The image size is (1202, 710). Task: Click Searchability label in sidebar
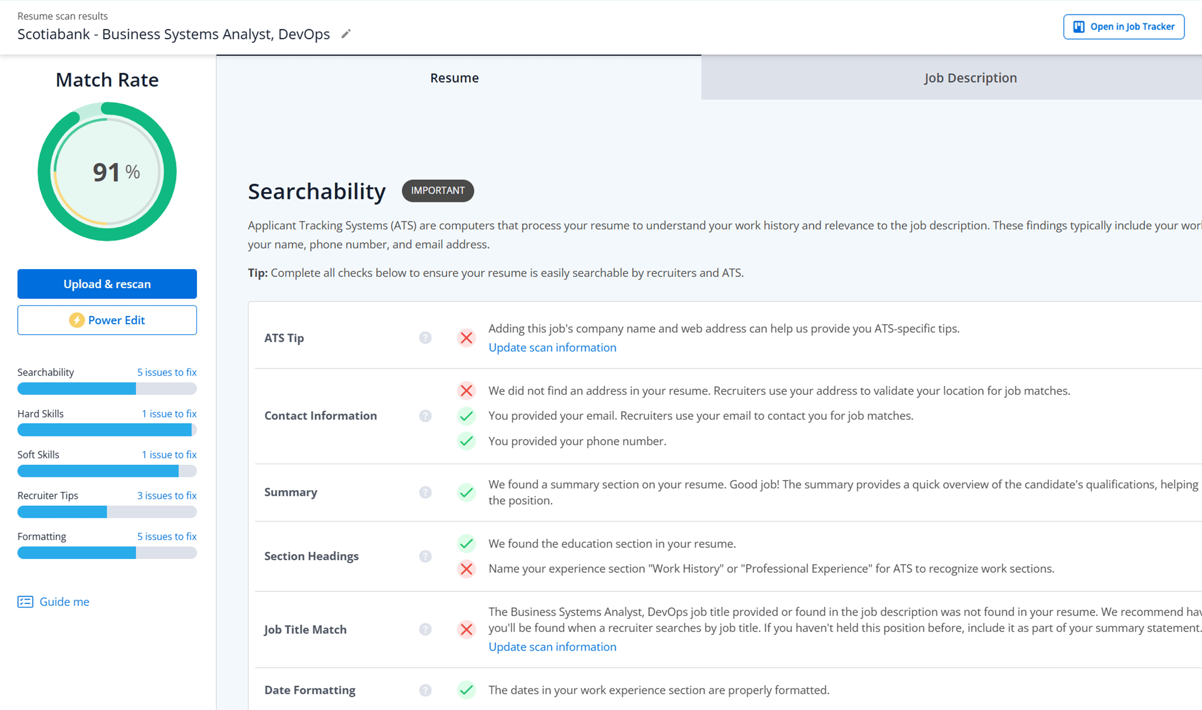46,372
